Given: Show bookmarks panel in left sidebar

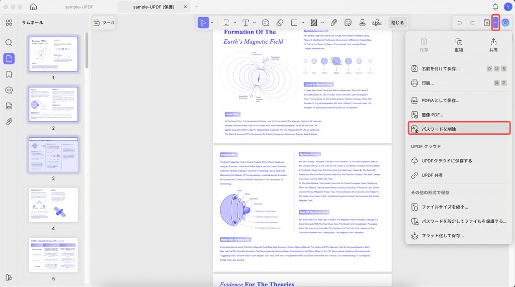Looking at the screenshot, I should pos(9,74).
